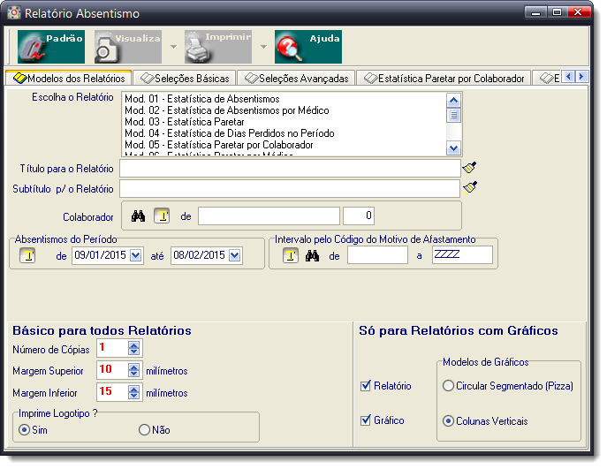Click the Colaborador 'T' all button
607x469 pixels.
pos(163,216)
